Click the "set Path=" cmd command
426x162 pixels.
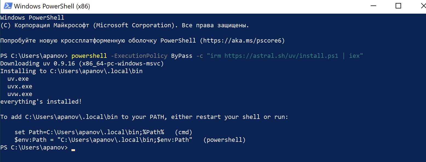point(89,132)
